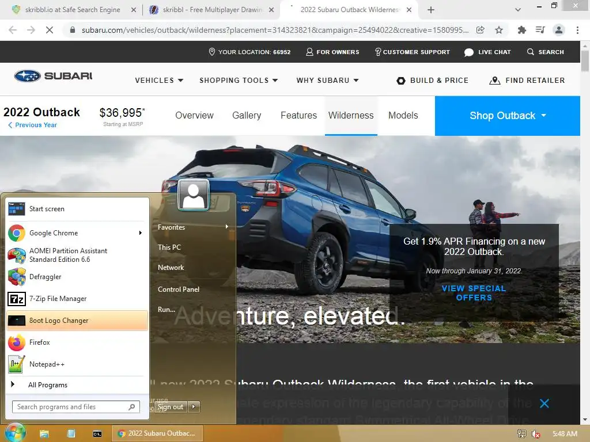Select the Overview tab
The image size is (590, 442).
[x=194, y=115]
